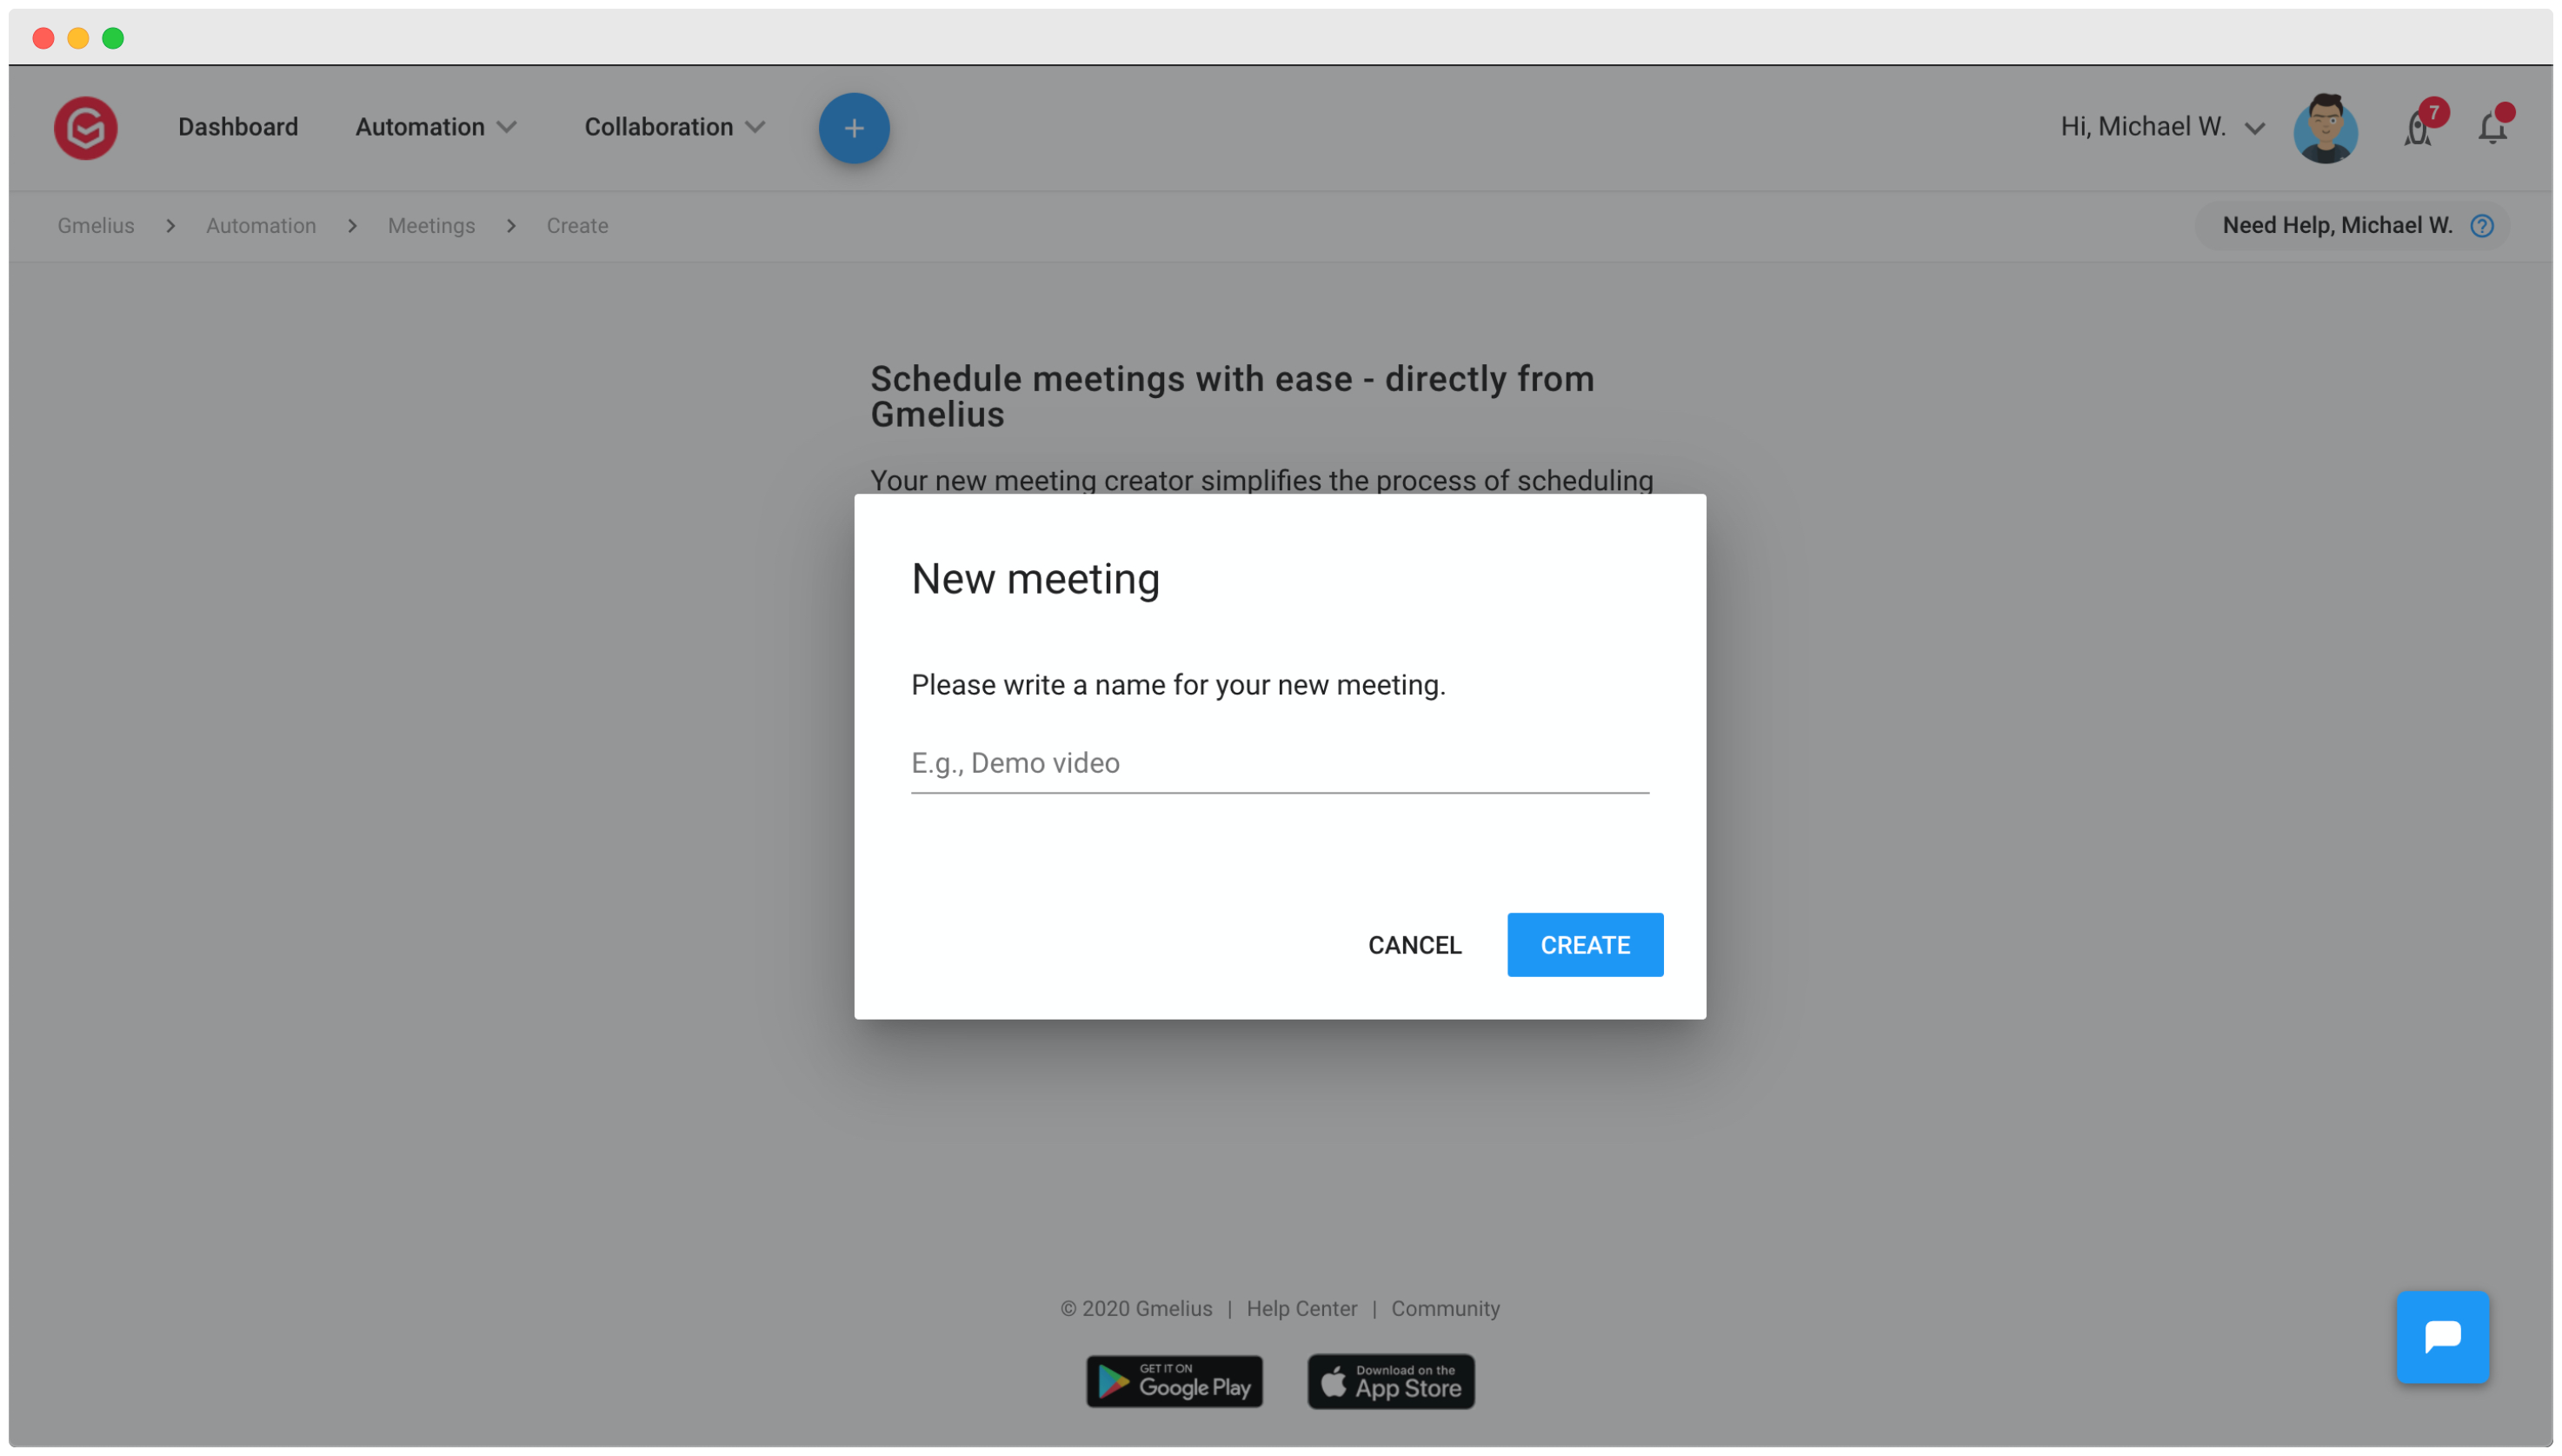Open the chat support bubble button
Image resolution: width=2562 pixels, height=1456 pixels.
coord(2443,1337)
